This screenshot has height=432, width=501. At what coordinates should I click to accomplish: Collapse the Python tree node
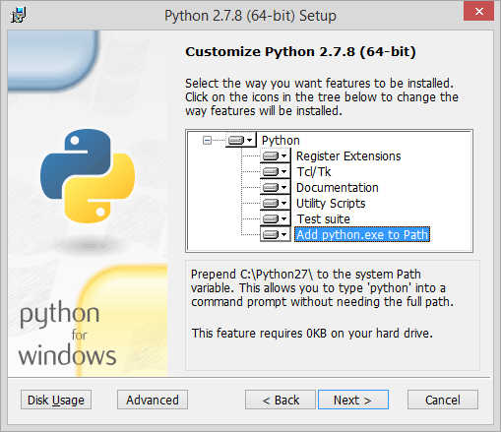pyautogui.click(x=207, y=141)
